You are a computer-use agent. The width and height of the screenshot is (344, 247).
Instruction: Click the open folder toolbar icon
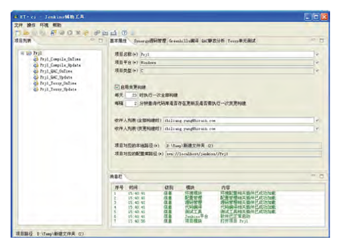(26, 33)
